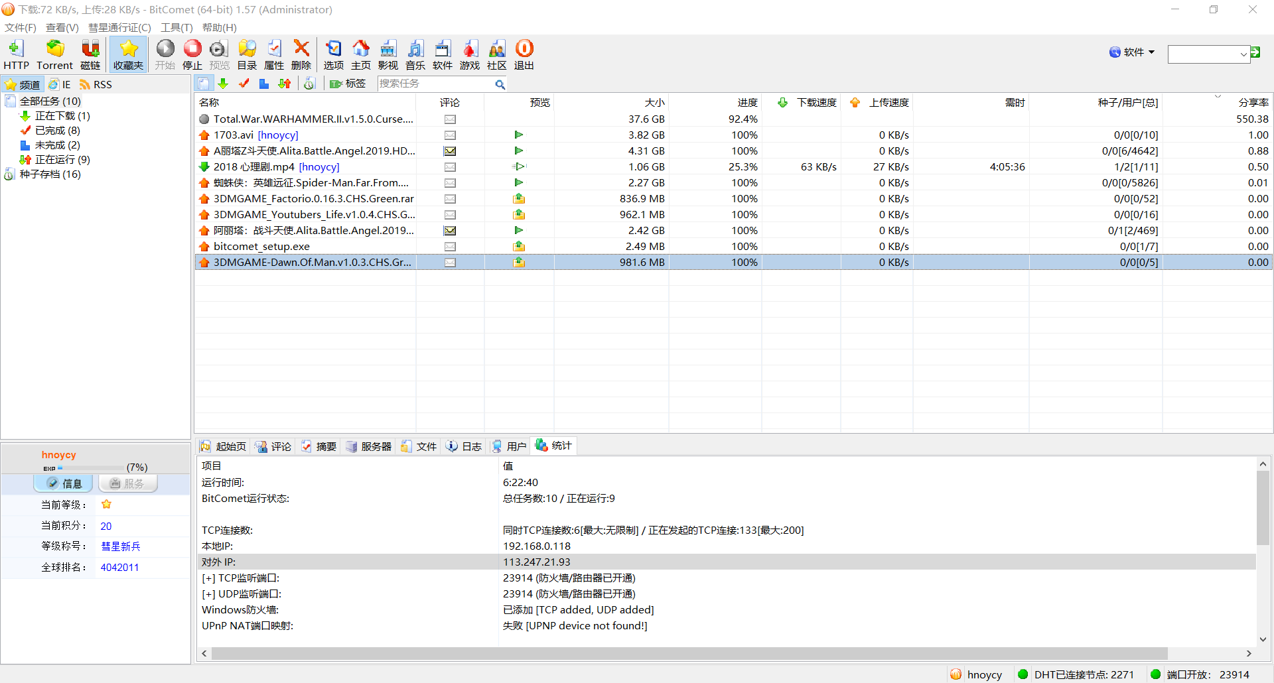Open the 服务器 detail tab

tap(369, 446)
